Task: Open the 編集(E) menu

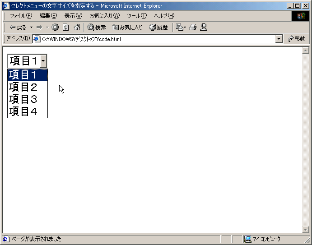Action: (x=48, y=16)
